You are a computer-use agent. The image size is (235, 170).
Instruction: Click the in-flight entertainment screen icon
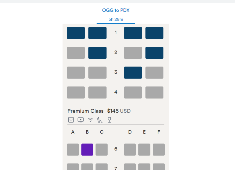81,120
